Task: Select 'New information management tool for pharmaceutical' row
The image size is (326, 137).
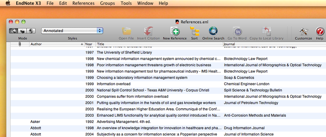Action: click(x=168, y=71)
